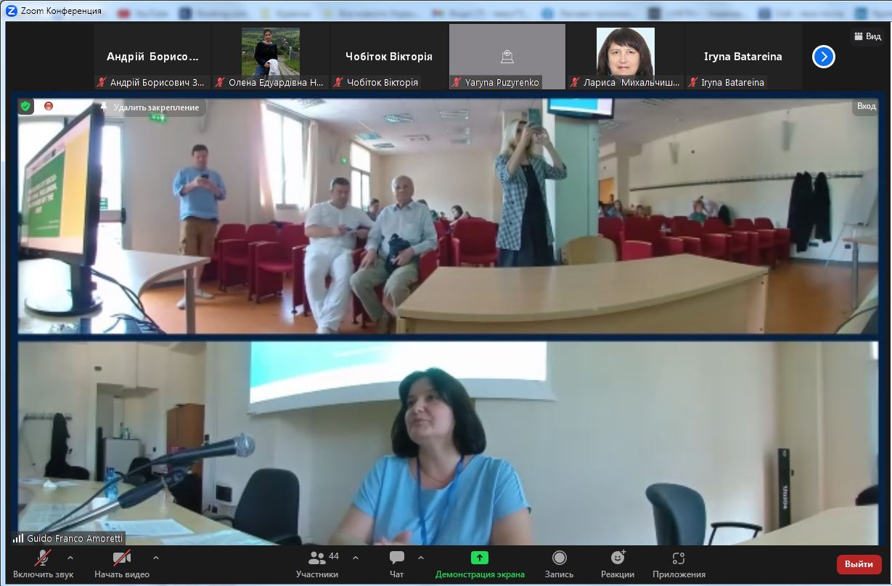
Task: Open the Participants panel icon
Action: 317,558
